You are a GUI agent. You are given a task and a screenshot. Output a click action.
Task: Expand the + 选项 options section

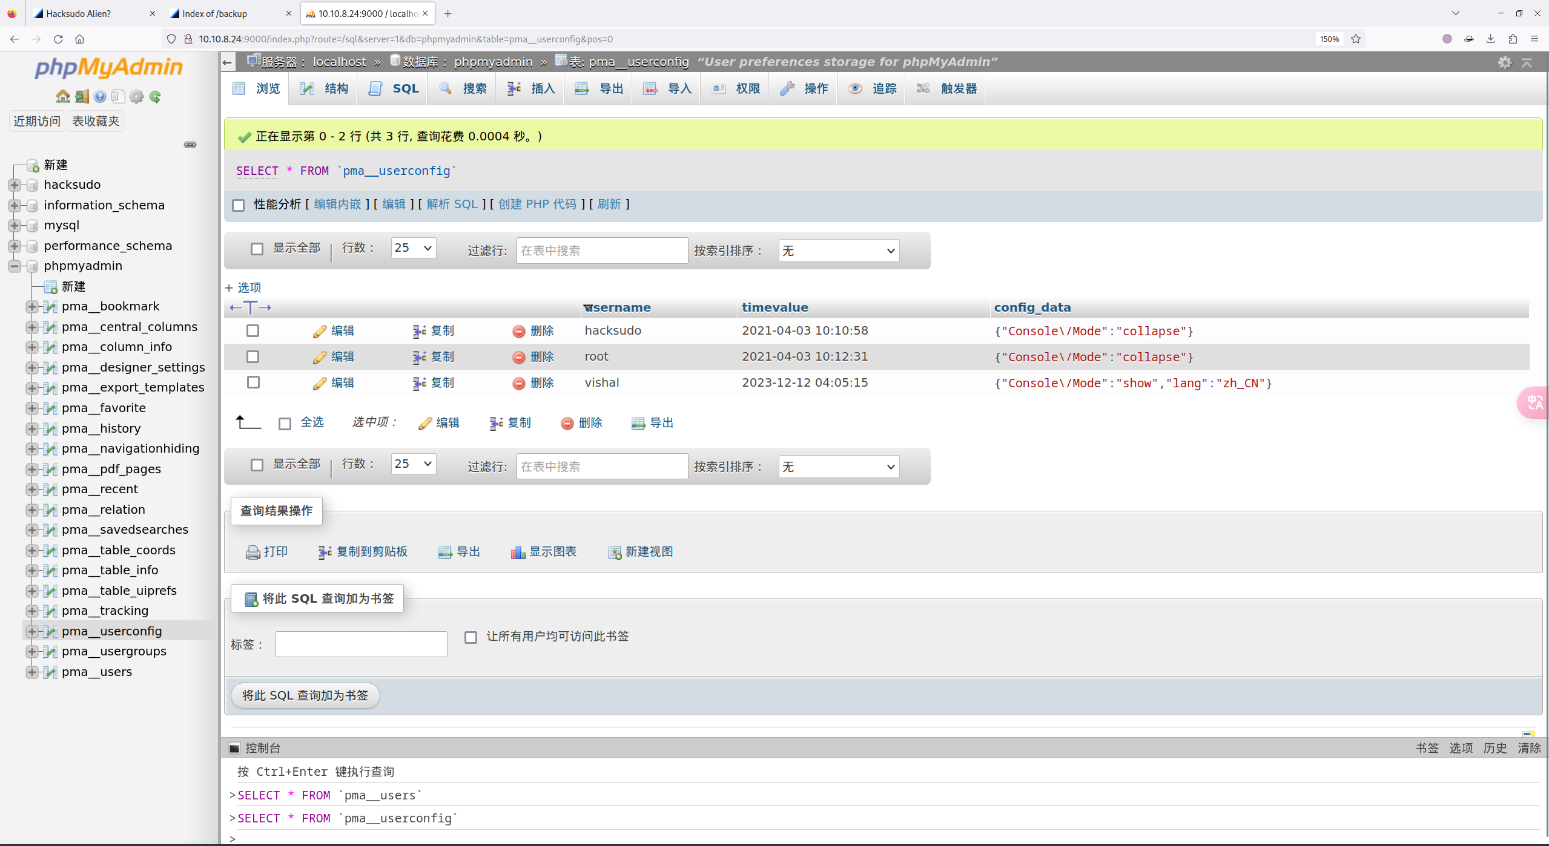[243, 287]
